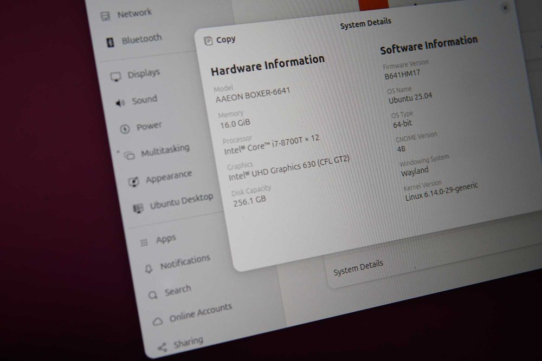Click the Hardware Information heading
The width and height of the screenshot is (542, 361).
(268, 65)
